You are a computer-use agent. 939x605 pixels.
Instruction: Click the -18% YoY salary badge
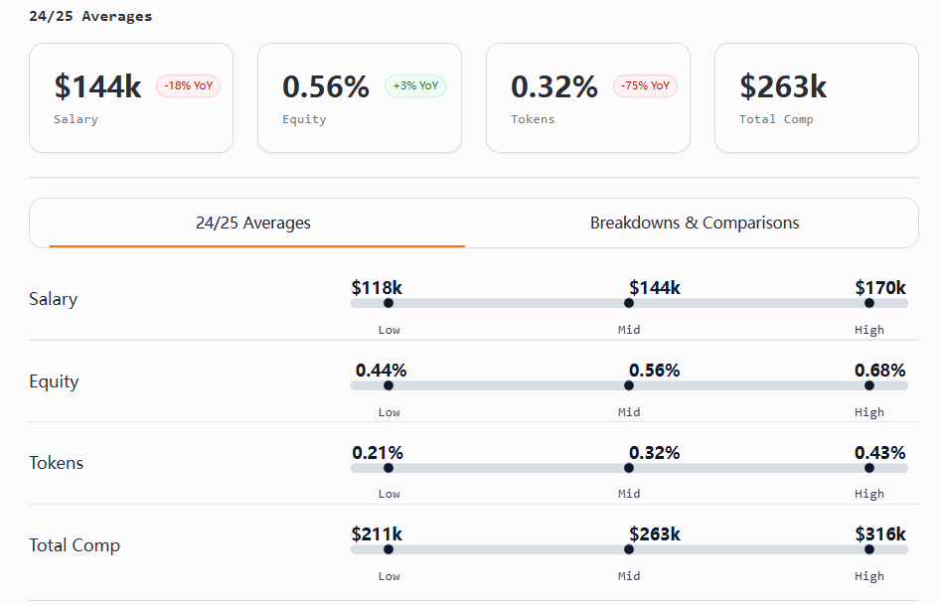tap(189, 86)
